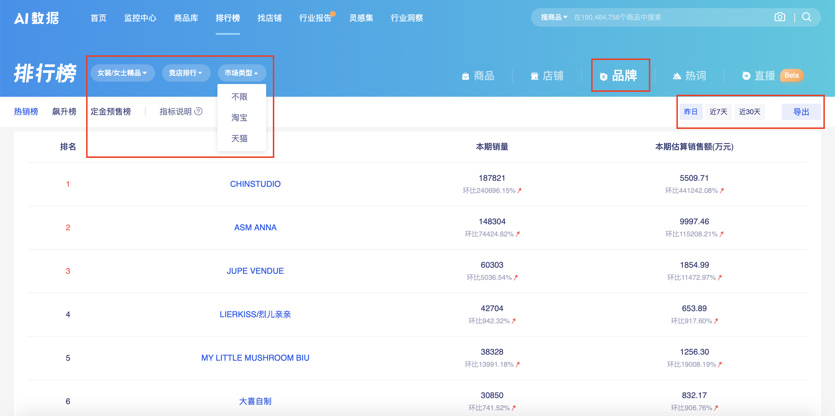The image size is (835, 416).
Task: Open 商品库 in the top navigation
Action: coord(186,18)
